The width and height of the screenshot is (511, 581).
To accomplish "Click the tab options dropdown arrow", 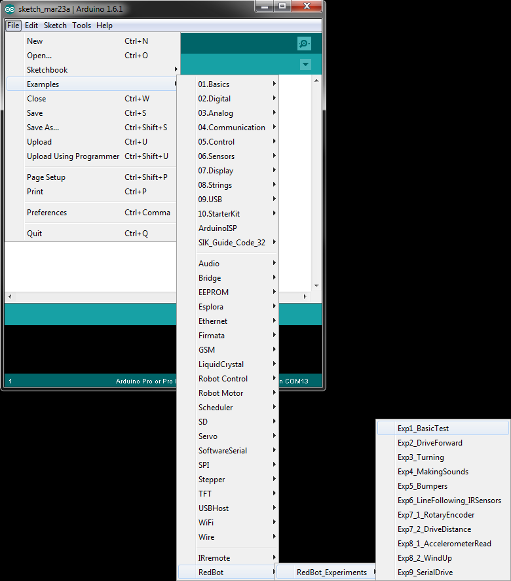I will [305, 64].
